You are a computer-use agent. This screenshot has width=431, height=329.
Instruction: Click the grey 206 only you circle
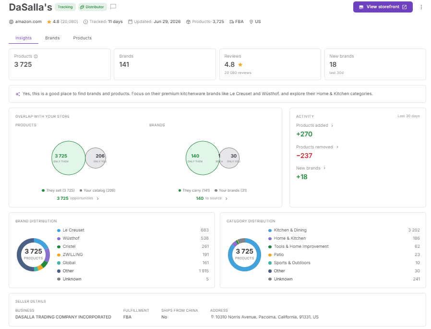(x=96, y=158)
